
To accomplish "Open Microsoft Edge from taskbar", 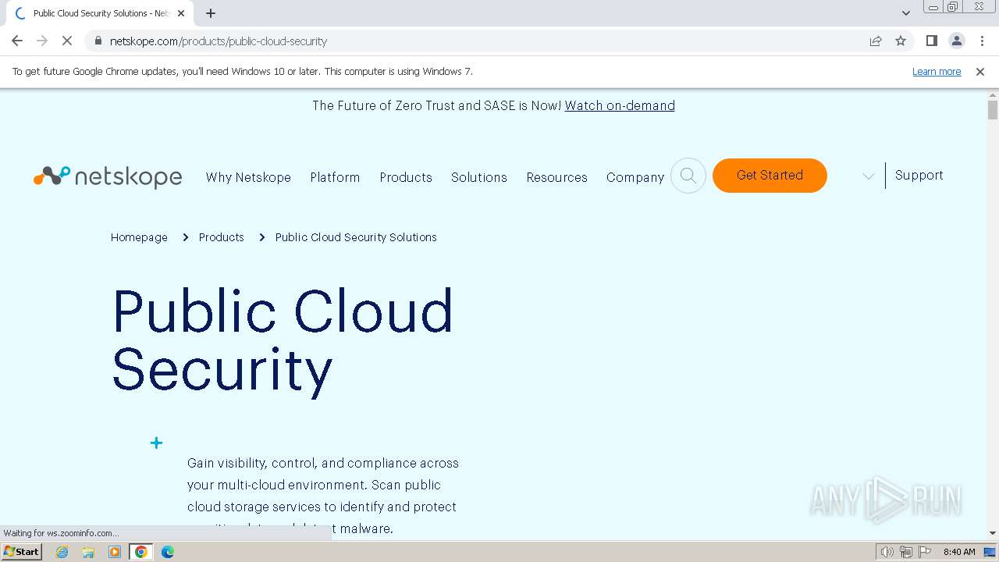I will coord(168,552).
